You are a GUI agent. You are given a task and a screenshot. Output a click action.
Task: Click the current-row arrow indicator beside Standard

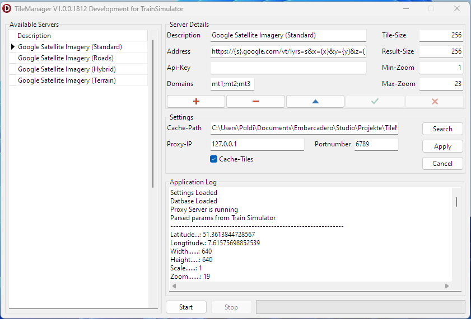pos(13,47)
